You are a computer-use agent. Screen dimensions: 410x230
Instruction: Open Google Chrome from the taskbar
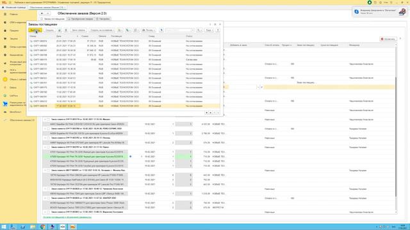tap(43, 227)
